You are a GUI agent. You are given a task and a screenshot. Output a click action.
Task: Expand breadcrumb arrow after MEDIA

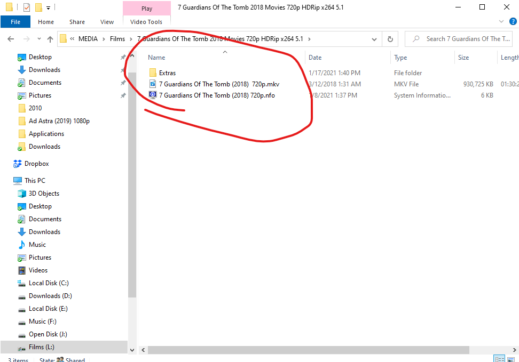point(104,39)
